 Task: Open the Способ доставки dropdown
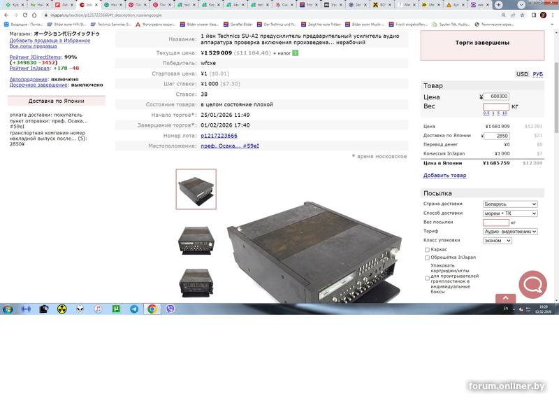[510, 213]
